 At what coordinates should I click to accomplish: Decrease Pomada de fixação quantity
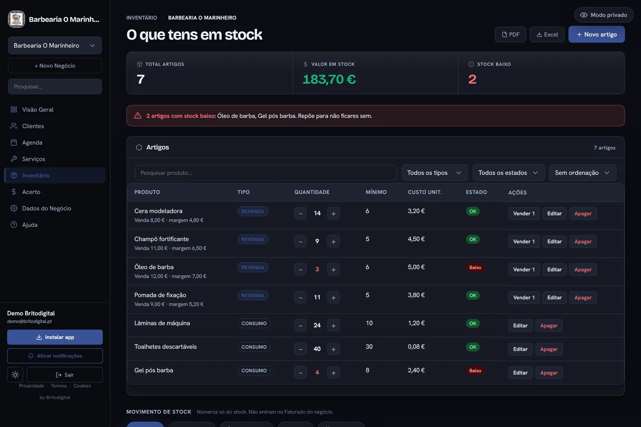[300, 298]
